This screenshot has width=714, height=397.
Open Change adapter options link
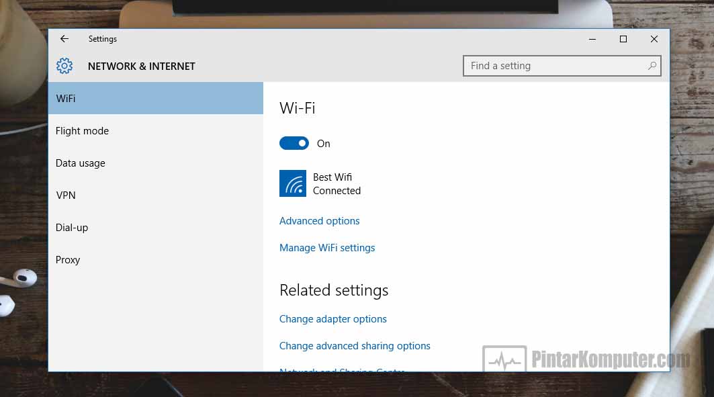click(x=333, y=319)
